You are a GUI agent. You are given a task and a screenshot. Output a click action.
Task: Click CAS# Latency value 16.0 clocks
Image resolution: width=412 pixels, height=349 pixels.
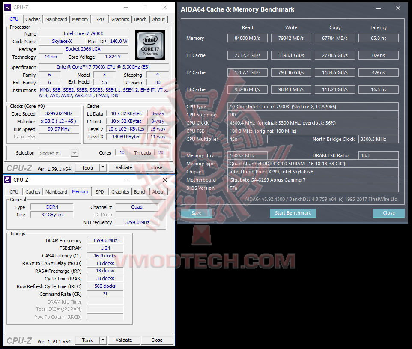coord(105,256)
